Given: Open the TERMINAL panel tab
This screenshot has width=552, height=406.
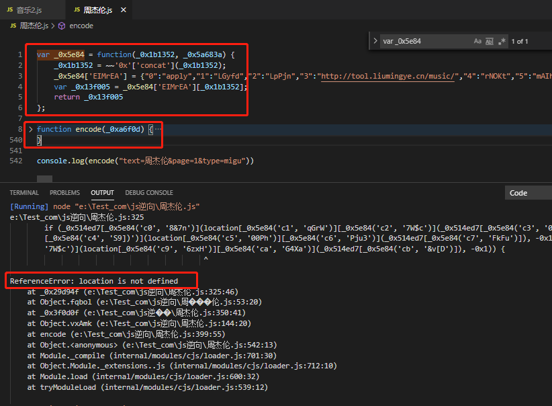Looking at the screenshot, I should [24, 193].
